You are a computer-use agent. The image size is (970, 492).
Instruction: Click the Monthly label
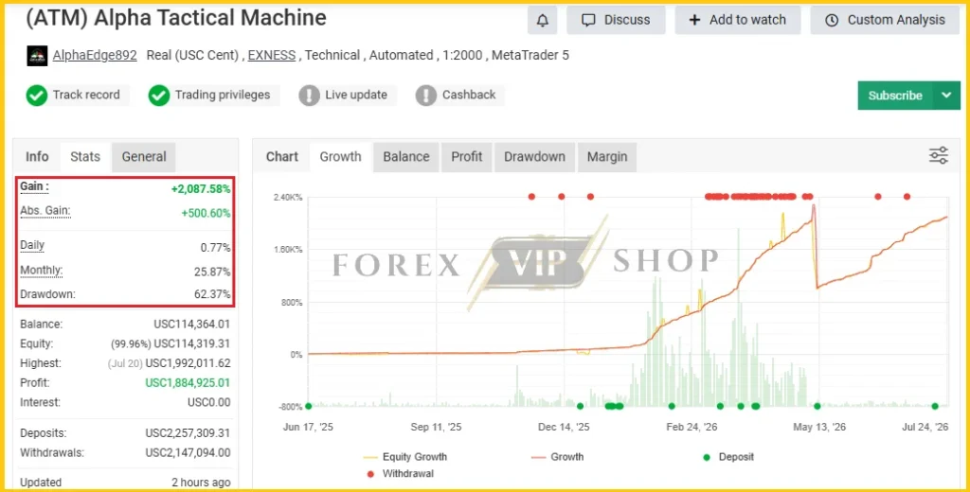(42, 271)
